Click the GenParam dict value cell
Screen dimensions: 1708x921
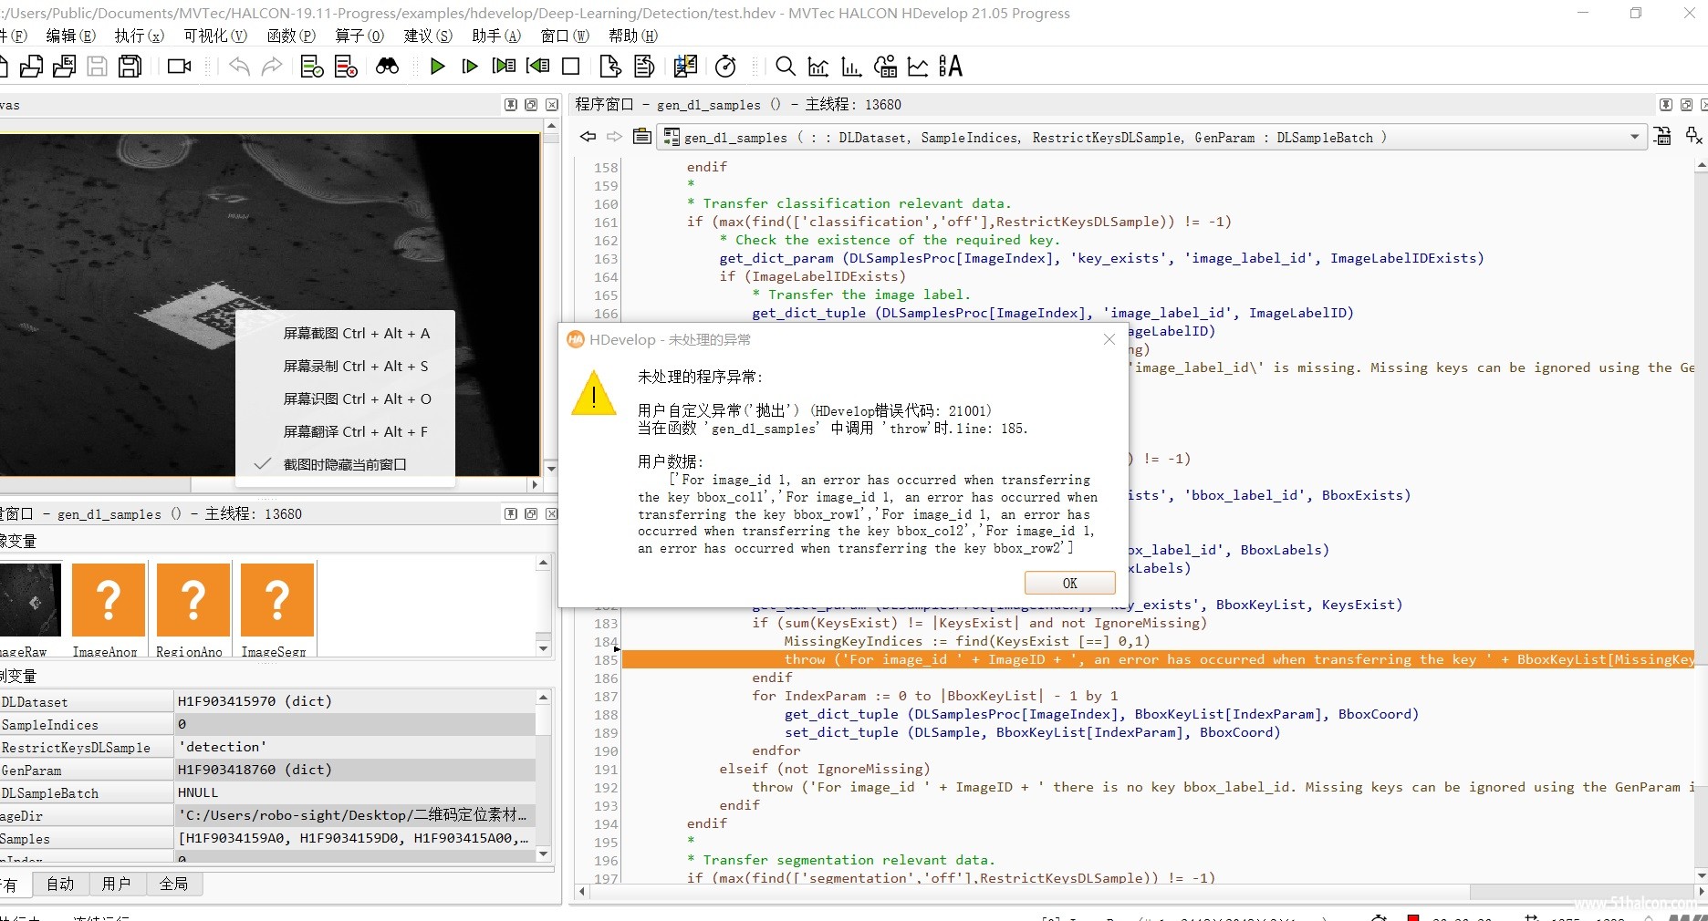click(354, 770)
